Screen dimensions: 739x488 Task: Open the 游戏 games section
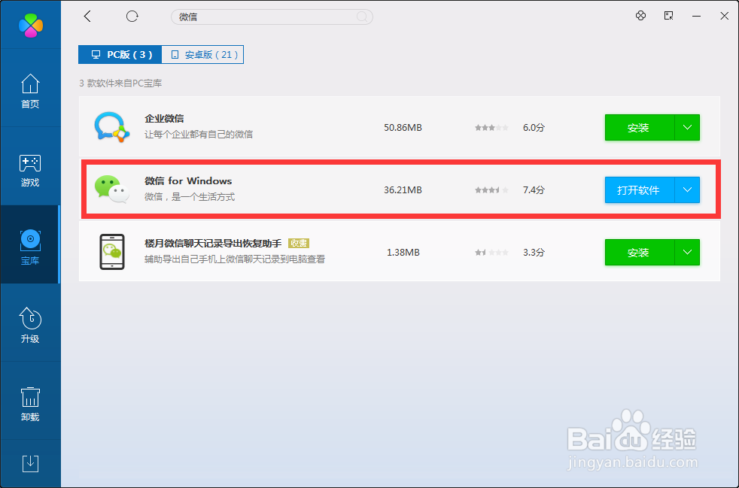click(x=30, y=170)
